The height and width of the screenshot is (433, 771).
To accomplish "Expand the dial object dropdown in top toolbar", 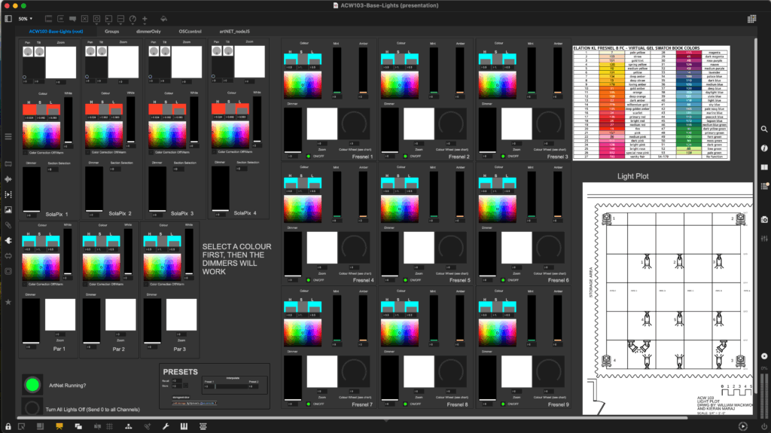I will pyautogui.click(x=133, y=18).
